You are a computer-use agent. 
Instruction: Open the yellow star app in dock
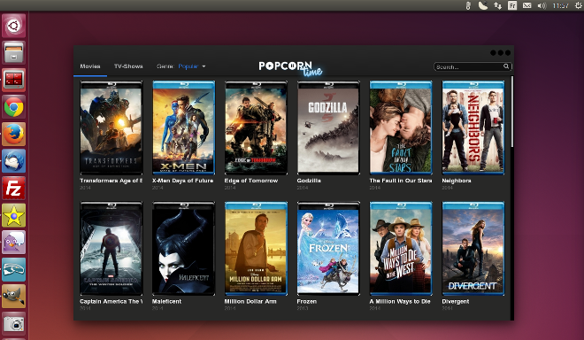[x=14, y=215]
